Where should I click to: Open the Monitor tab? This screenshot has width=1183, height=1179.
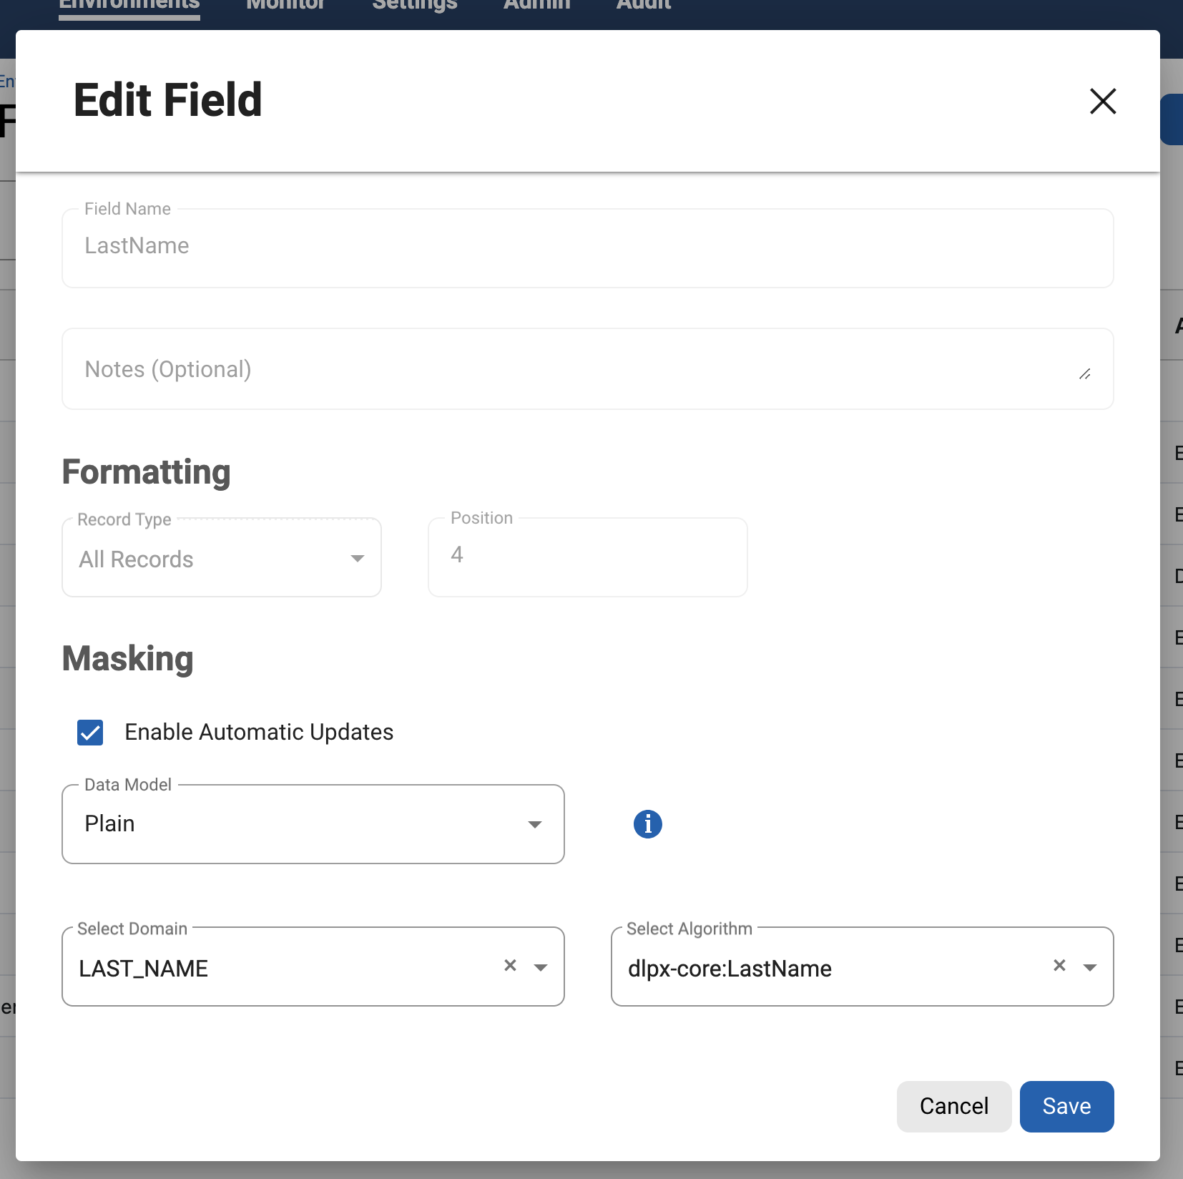(x=285, y=6)
